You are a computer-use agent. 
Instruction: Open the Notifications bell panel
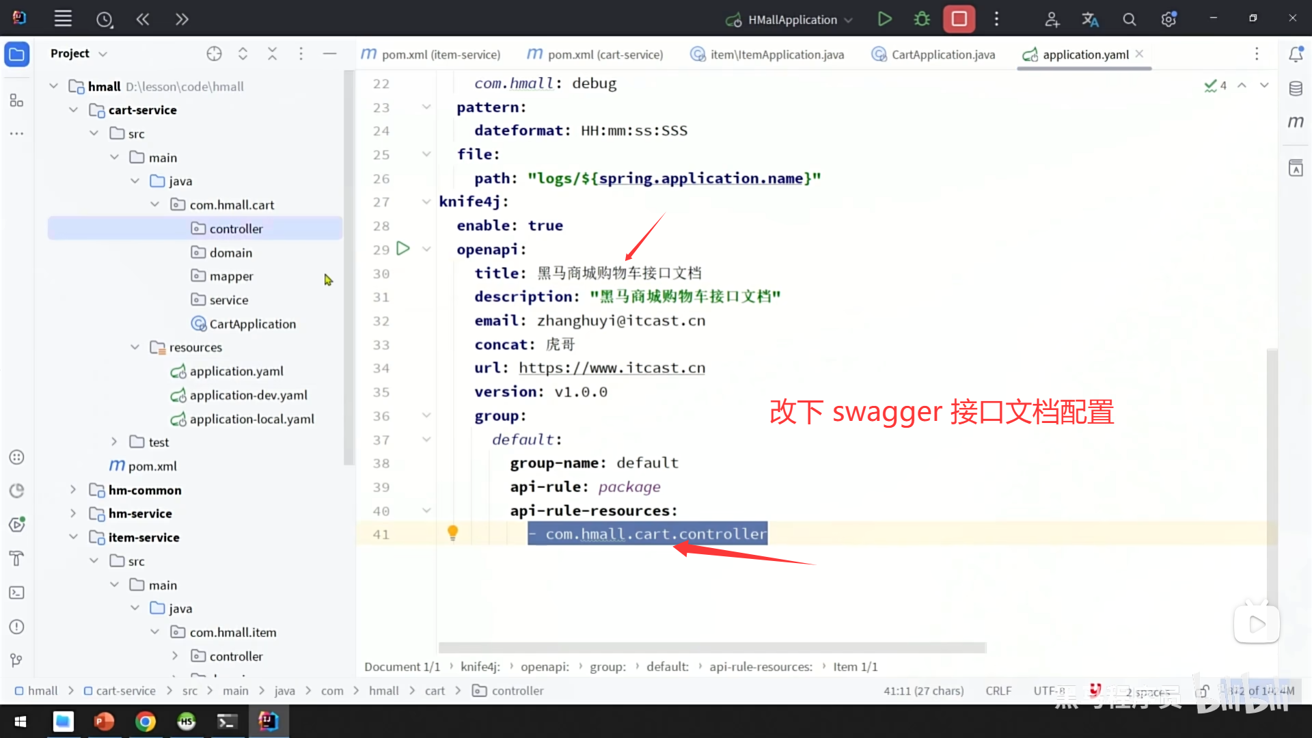[x=1296, y=55]
